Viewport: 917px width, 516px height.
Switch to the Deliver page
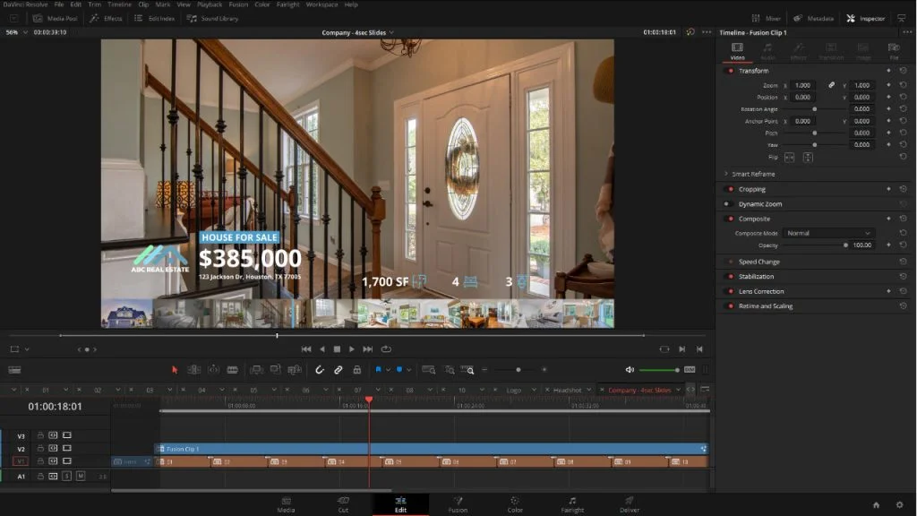tap(630, 504)
